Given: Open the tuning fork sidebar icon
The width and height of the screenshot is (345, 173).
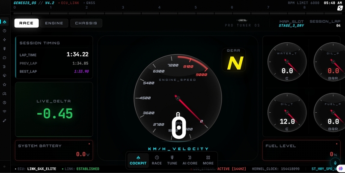Looking at the screenshot, I should (4, 49).
